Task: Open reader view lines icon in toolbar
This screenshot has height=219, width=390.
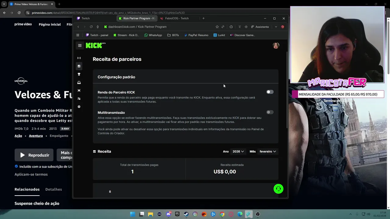Action: 239,27
